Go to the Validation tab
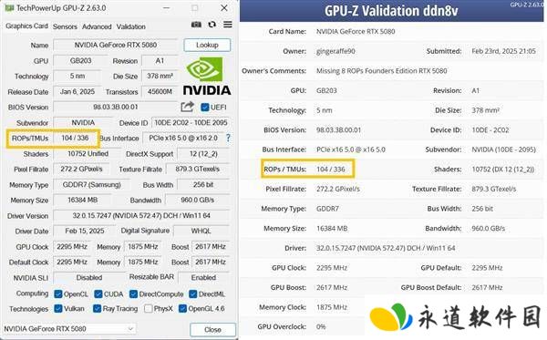This screenshot has height=340, width=547. 130,26
